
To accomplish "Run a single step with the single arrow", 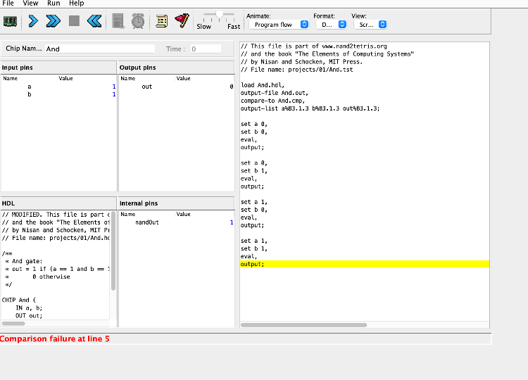I will click(x=32, y=21).
